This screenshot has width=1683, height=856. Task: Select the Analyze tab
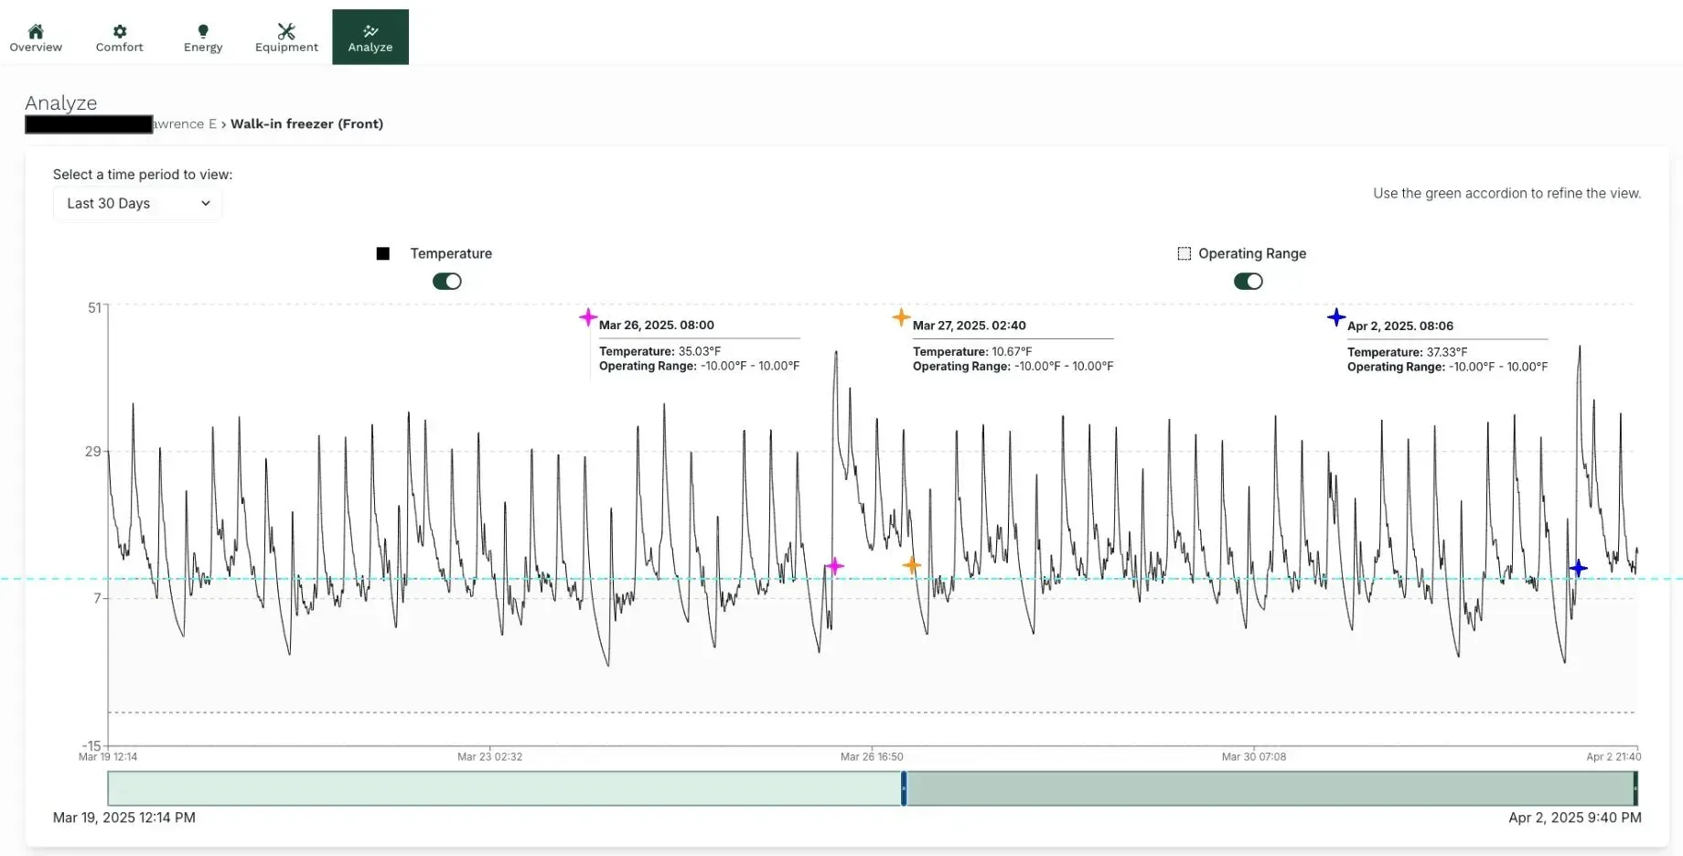tap(370, 37)
